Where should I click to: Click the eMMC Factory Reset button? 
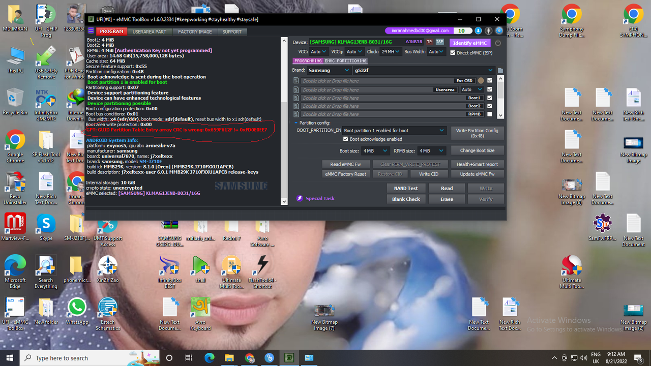point(345,174)
